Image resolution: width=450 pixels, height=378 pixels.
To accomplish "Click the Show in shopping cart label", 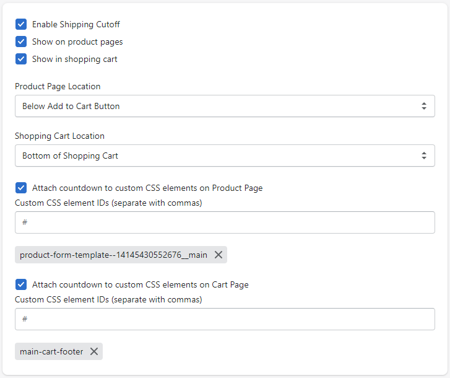I will click(x=75, y=59).
